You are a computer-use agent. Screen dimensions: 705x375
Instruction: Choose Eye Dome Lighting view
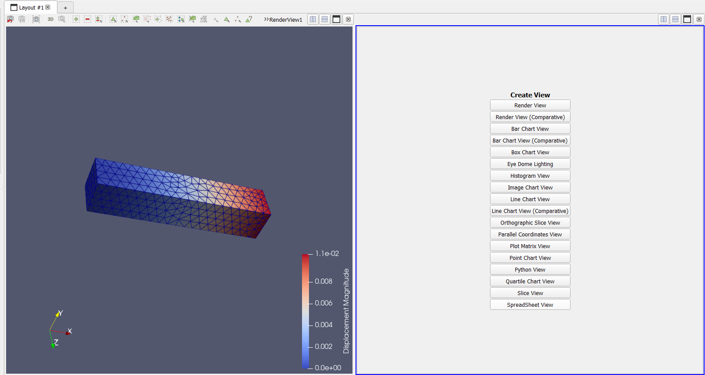530,164
